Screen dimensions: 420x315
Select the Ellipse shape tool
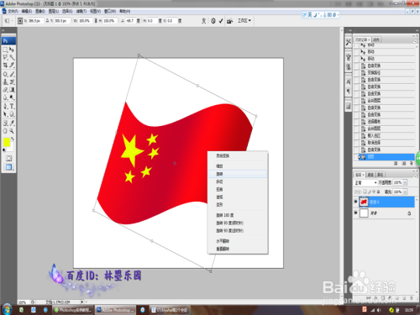click(12, 114)
